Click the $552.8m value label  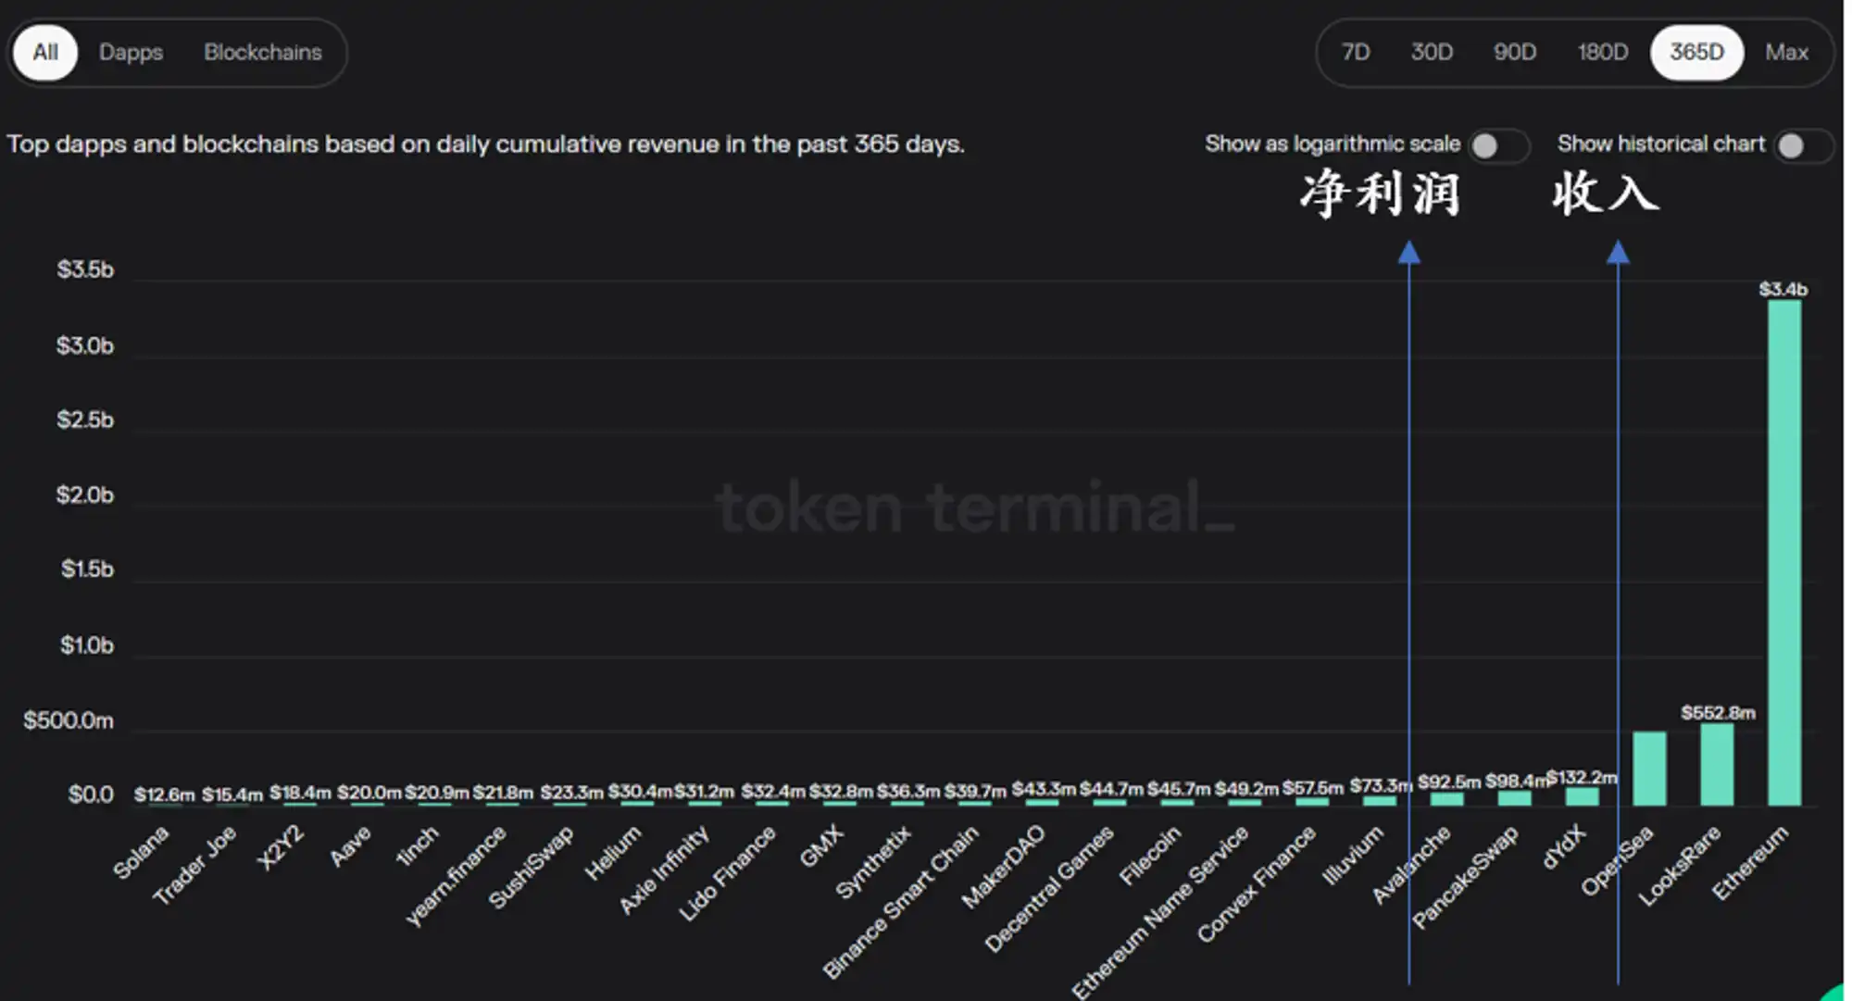pos(1718,713)
